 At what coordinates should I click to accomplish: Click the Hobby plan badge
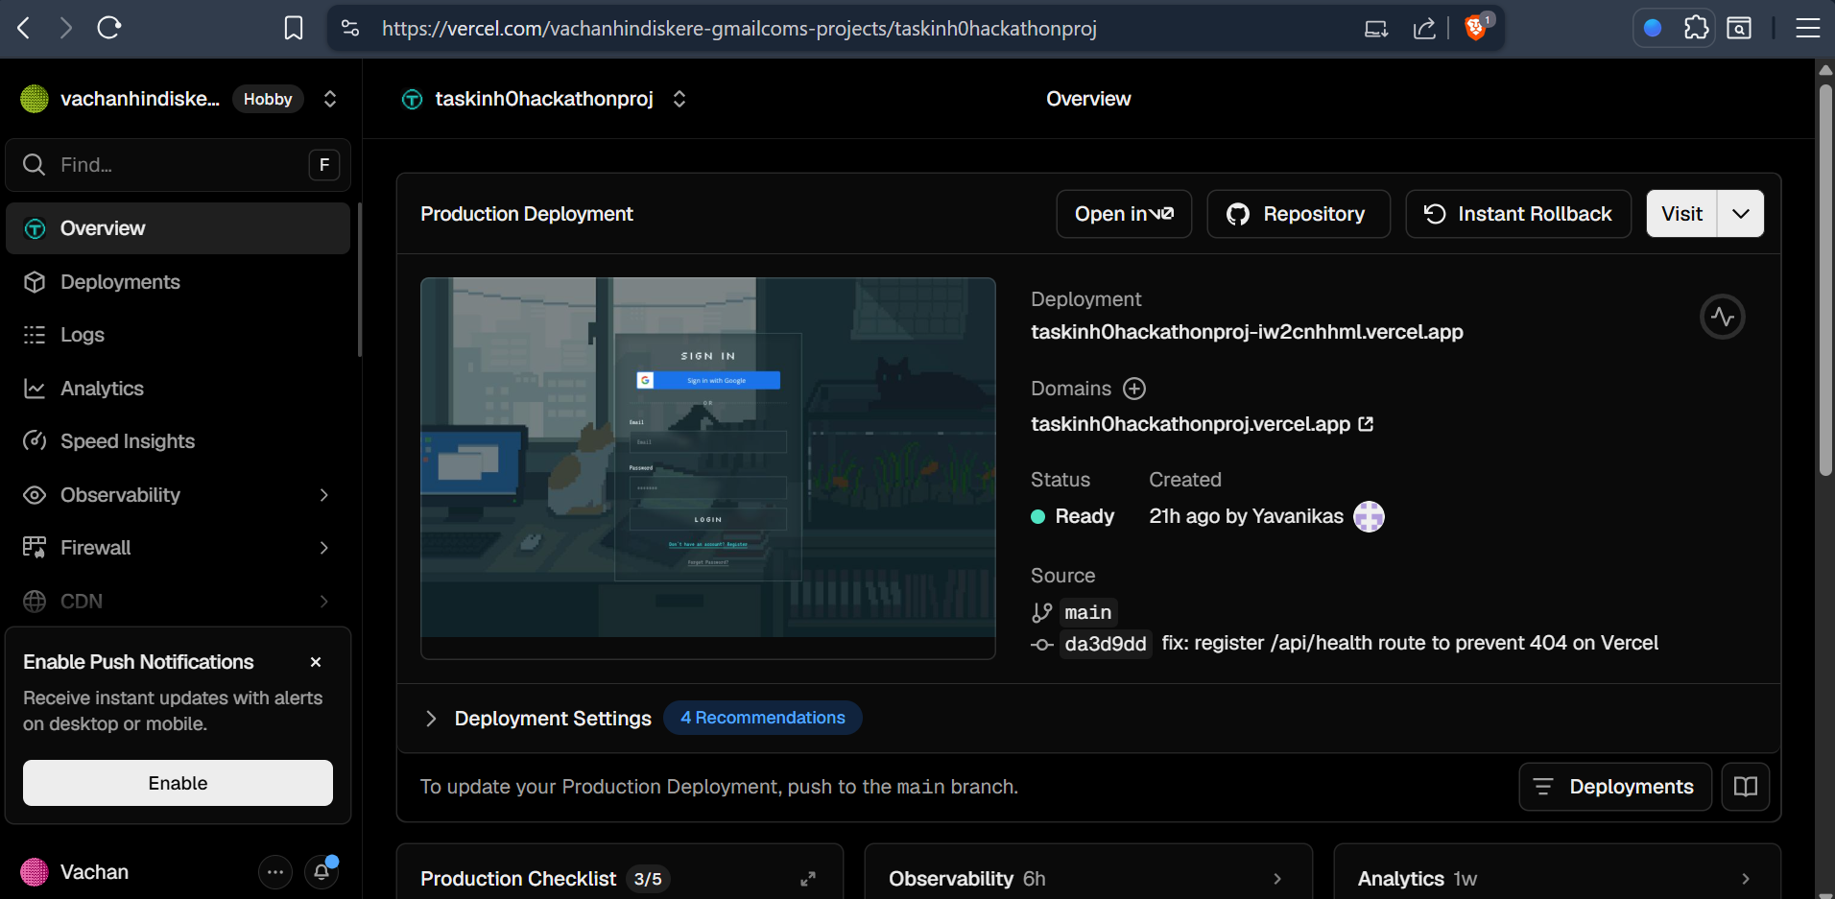268,99
